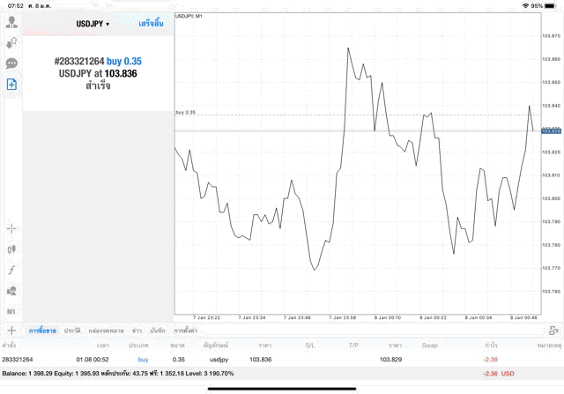Open the M1 timeframe selector

tap(12, 312)
